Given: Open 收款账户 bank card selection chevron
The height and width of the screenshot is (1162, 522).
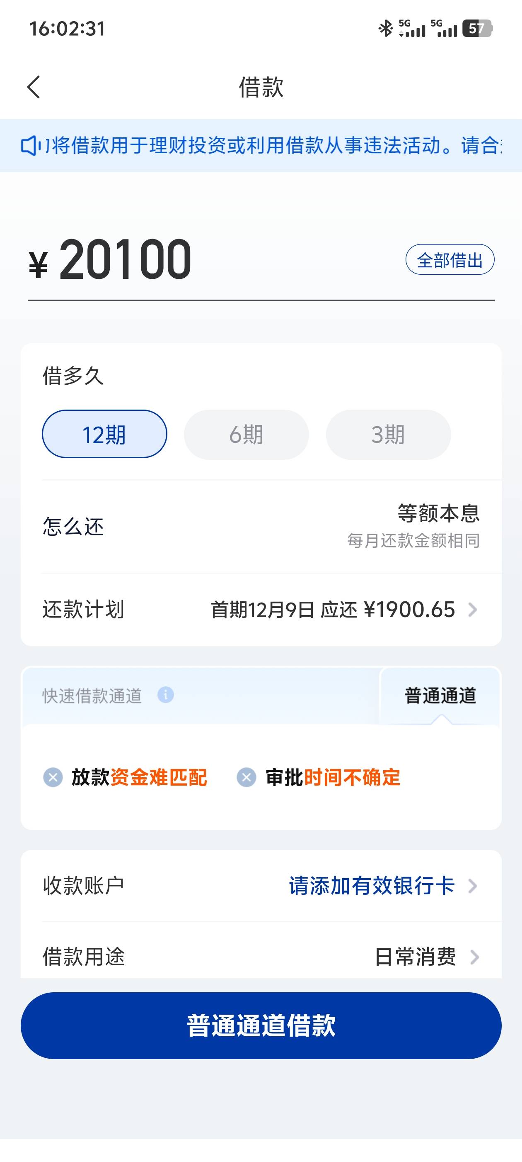Looking at the screenshot, I should pos(472,886).
